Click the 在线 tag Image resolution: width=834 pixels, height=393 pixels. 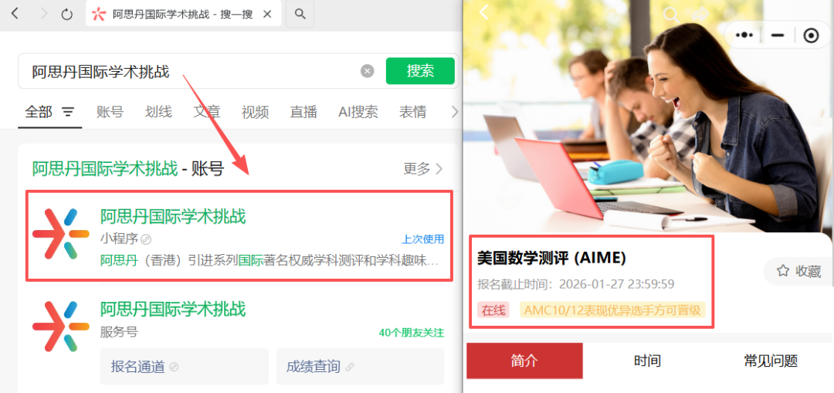pos(493,310)
